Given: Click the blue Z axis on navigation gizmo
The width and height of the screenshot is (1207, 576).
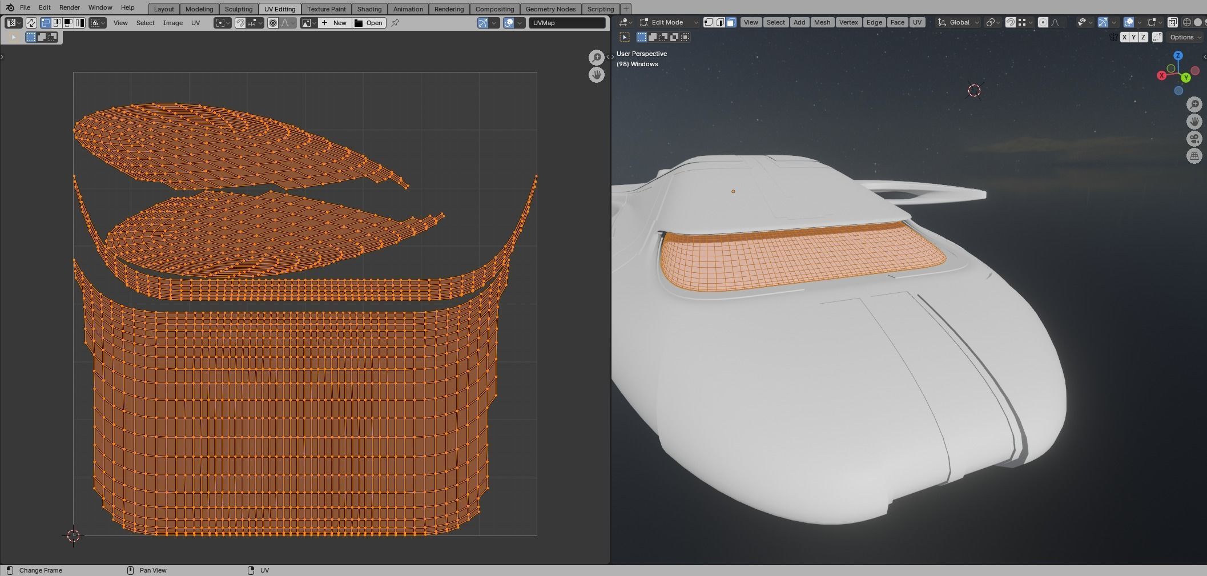Looking at the screenshot, I should (1178, 55).
